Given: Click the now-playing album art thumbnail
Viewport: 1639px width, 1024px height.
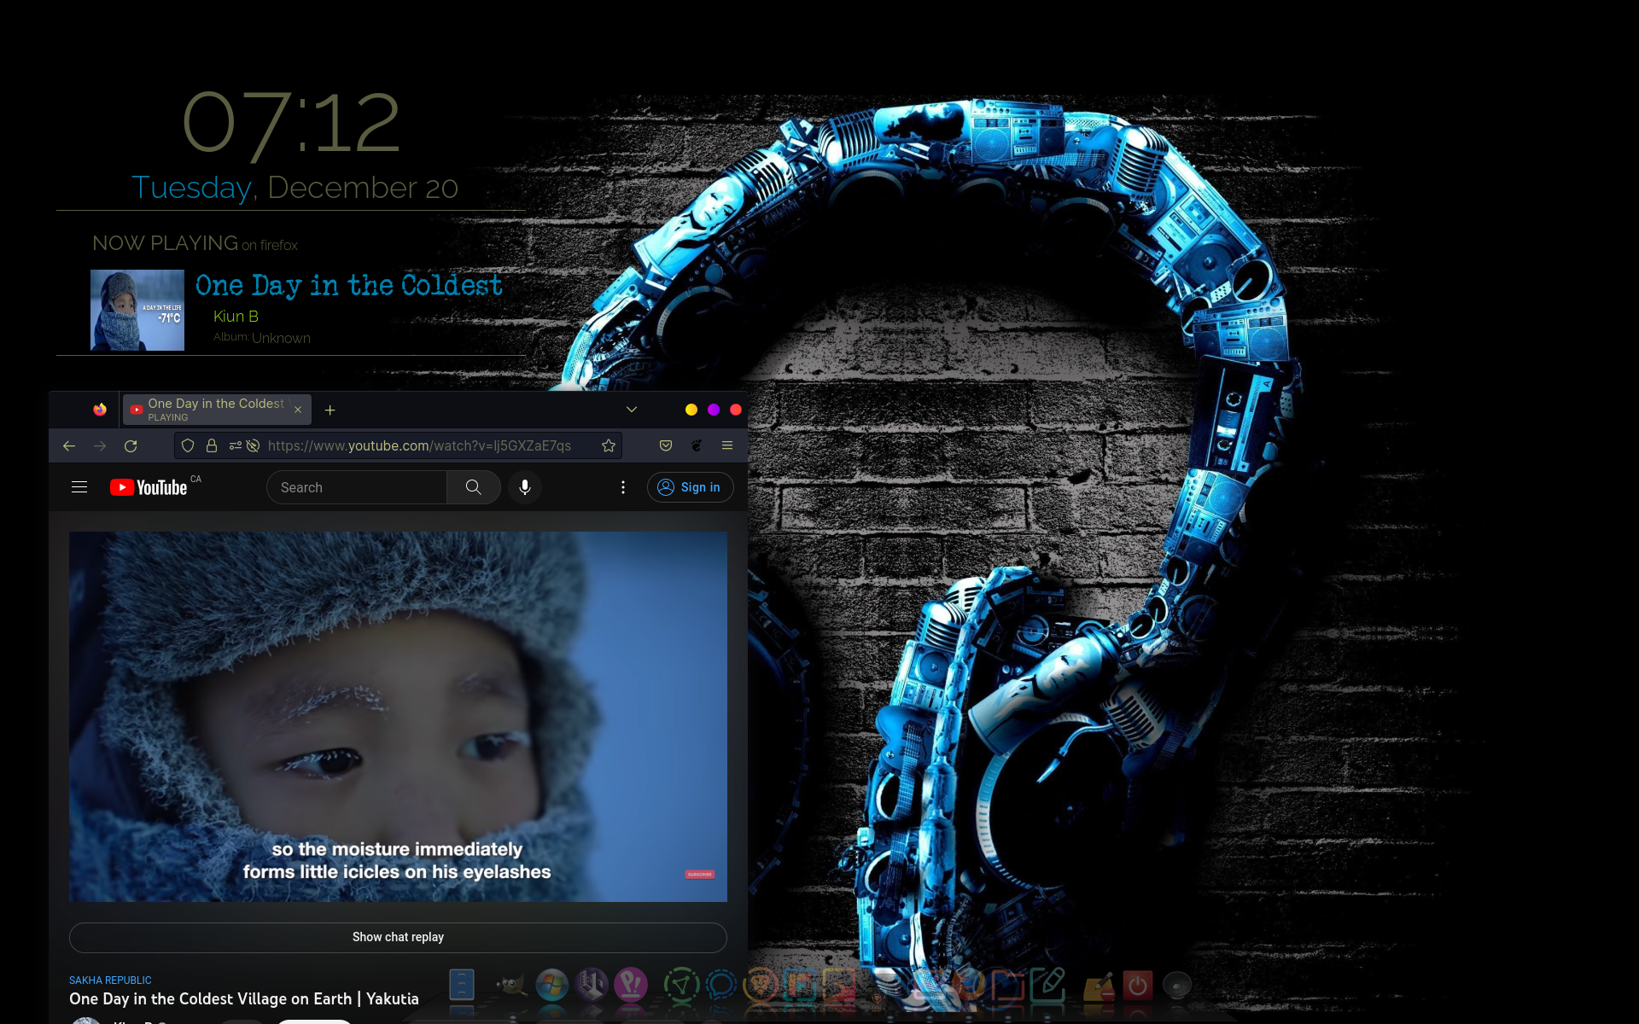Looking at the screenshot, I should tap(137, 311).
